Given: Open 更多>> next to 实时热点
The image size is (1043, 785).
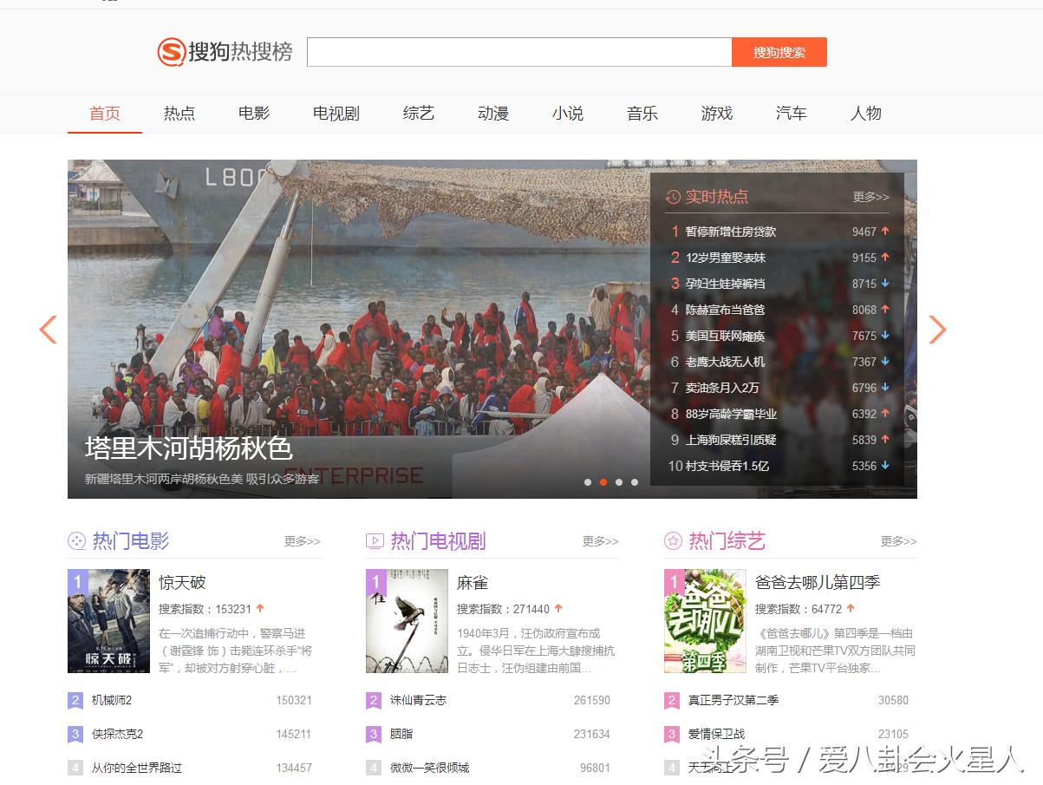Looking at the screenshot, I should point(873,198).
